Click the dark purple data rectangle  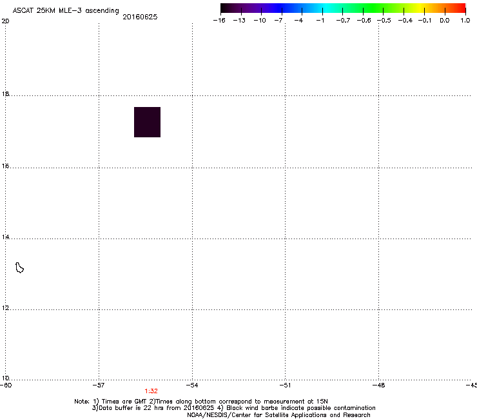pyautogui.click(x=147, y=122)
